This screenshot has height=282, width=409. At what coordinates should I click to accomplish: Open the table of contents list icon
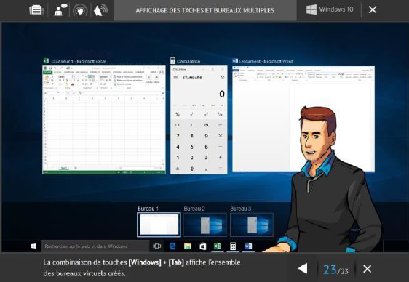(36, 10)
